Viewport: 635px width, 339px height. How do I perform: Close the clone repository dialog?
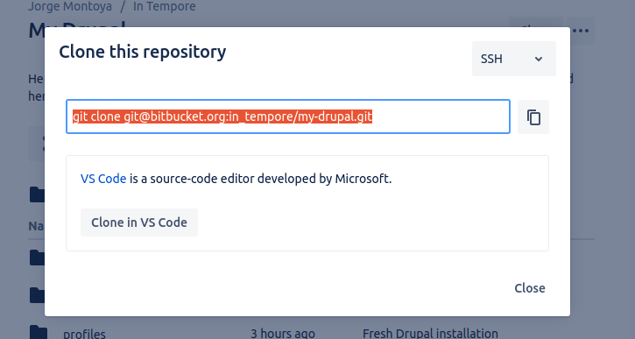[530, 288]
